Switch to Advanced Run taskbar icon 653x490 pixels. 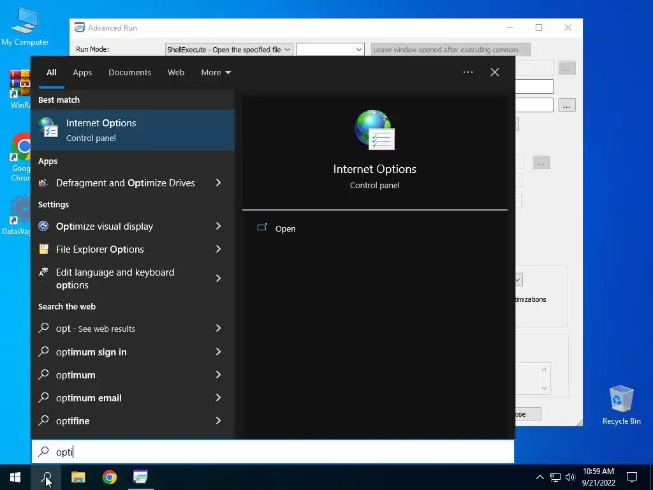tap(140, 477)
